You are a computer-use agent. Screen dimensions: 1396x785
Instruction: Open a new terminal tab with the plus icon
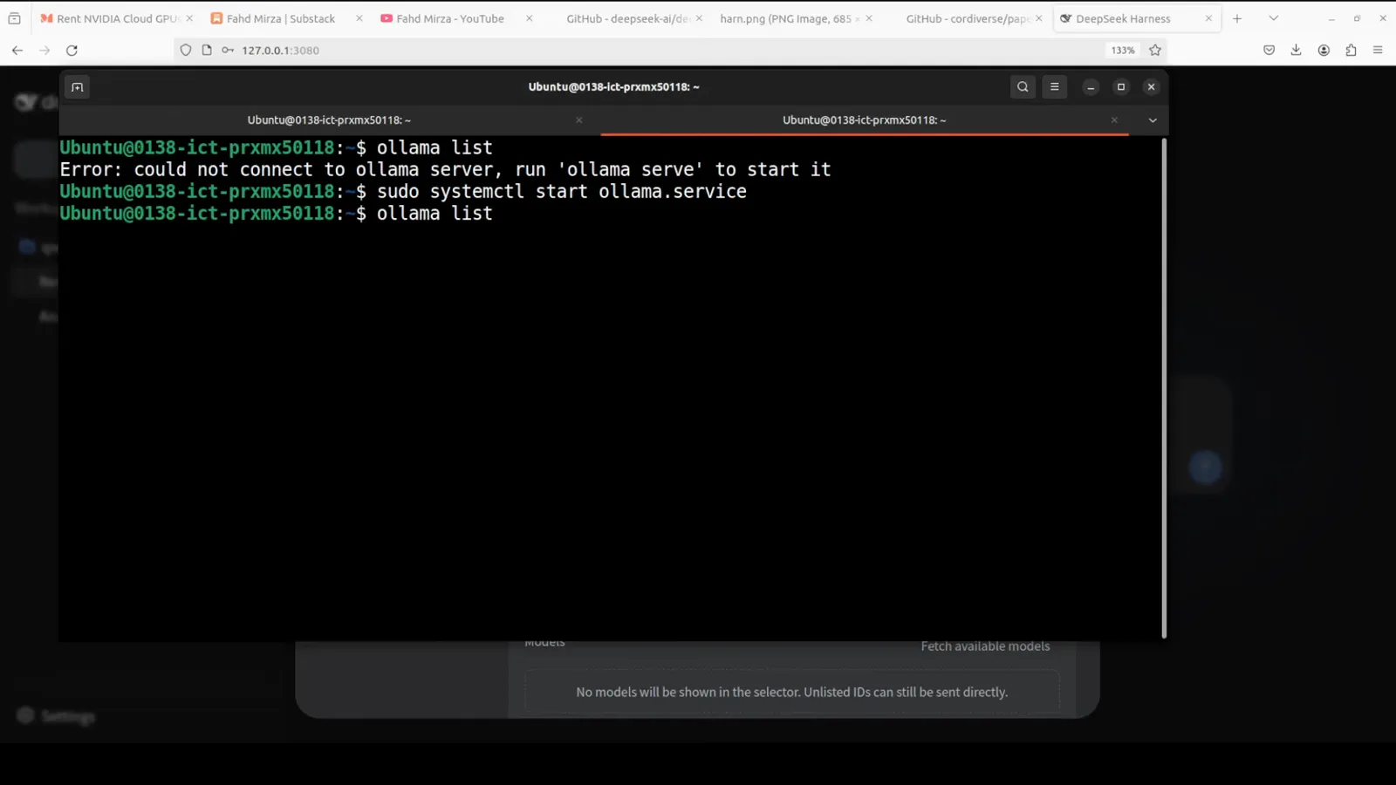click(77, 87)
